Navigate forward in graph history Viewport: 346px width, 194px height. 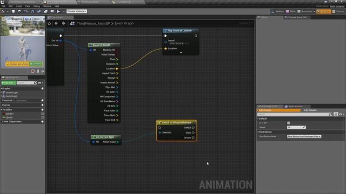(63, 23)
